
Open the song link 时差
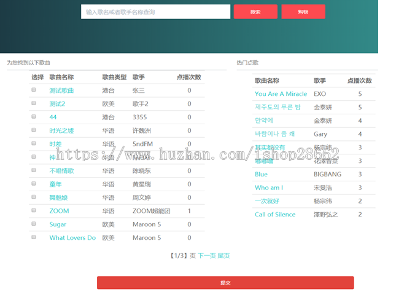[x=55, y=144]
